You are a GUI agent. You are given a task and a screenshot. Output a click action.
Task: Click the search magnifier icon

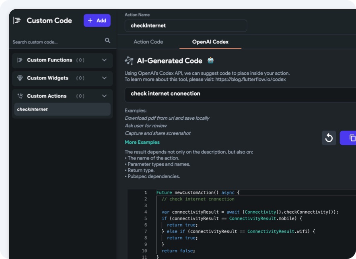point(107,41)
